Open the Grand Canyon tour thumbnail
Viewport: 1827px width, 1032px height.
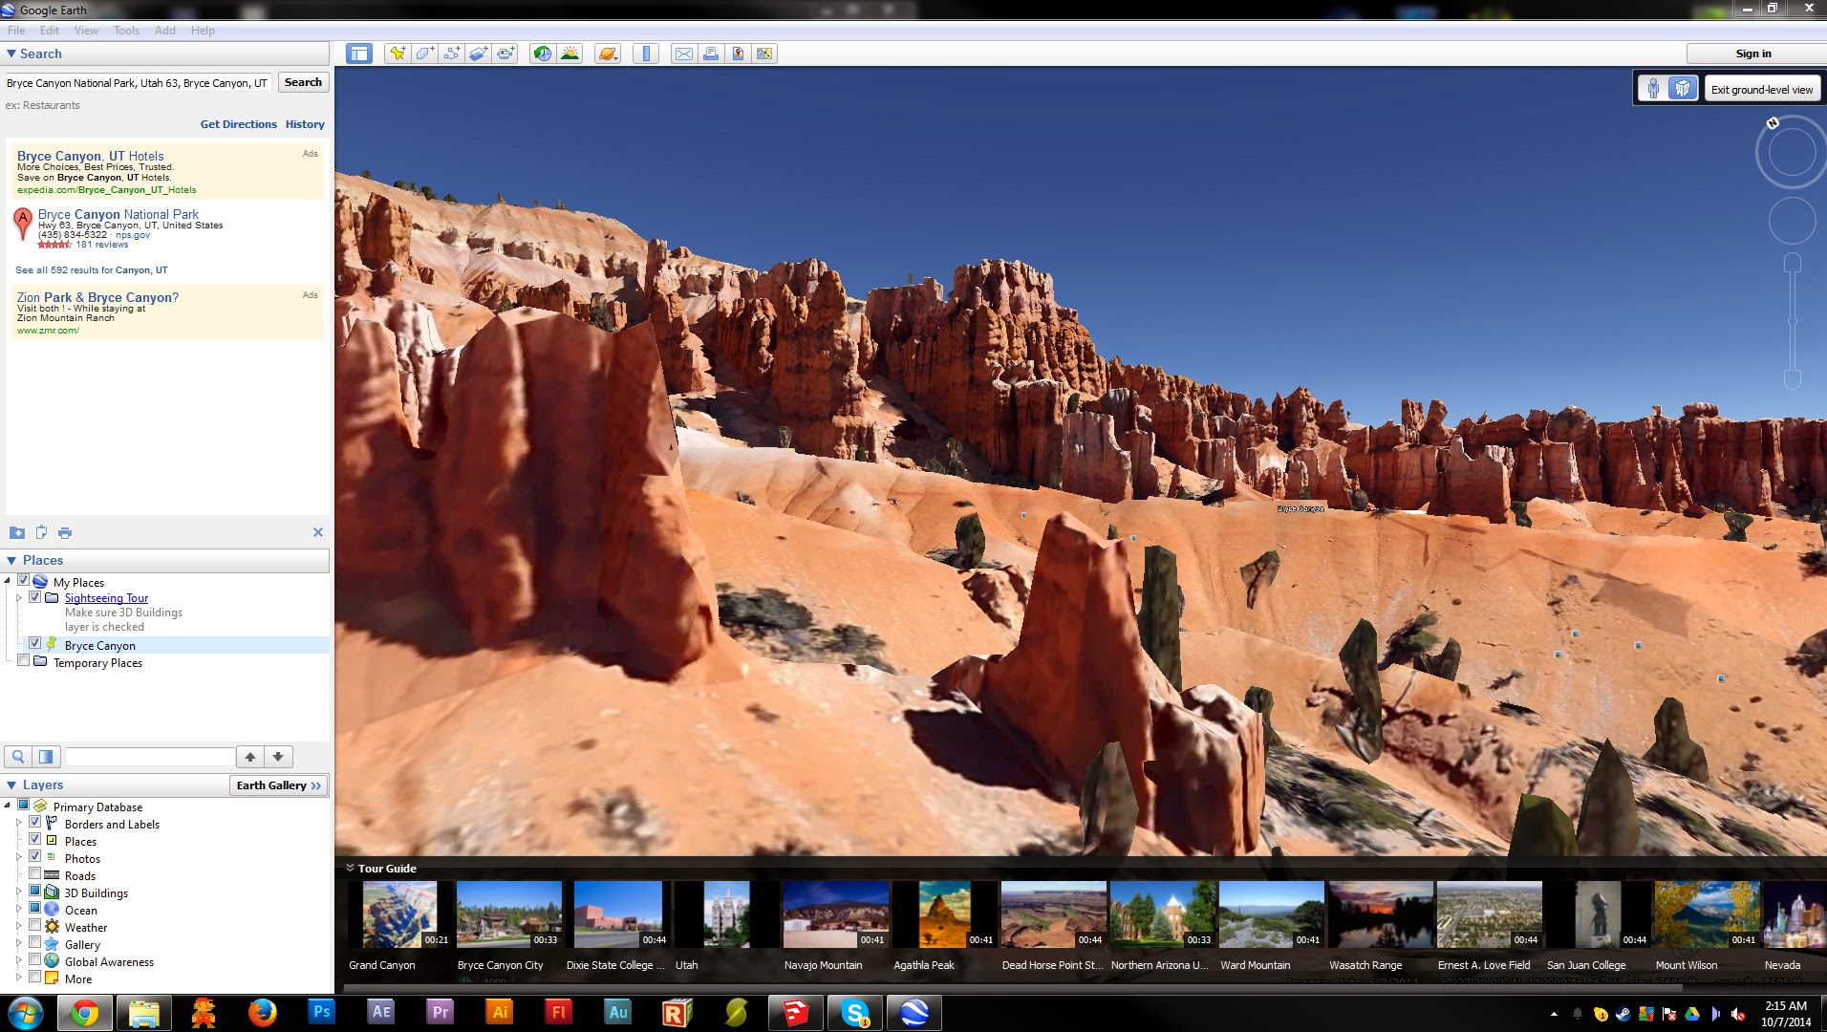point(399,914)
